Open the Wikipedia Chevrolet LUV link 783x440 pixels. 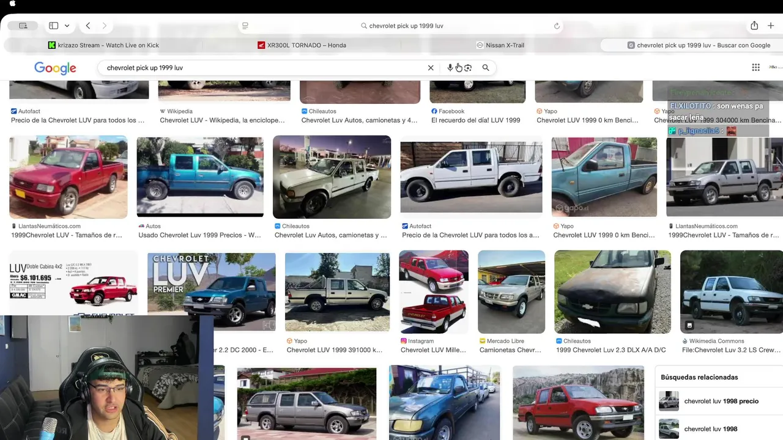click(x=223, y=120)
